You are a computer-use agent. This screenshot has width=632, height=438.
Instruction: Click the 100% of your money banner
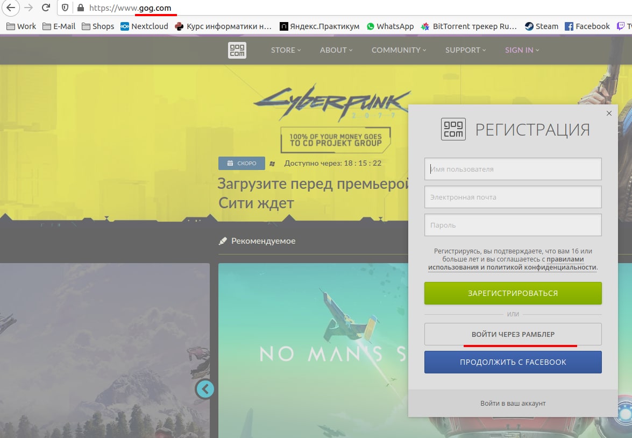(336, 140)
